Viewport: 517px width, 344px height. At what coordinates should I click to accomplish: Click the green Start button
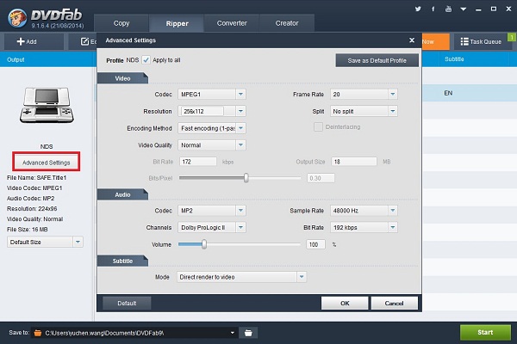485,333
